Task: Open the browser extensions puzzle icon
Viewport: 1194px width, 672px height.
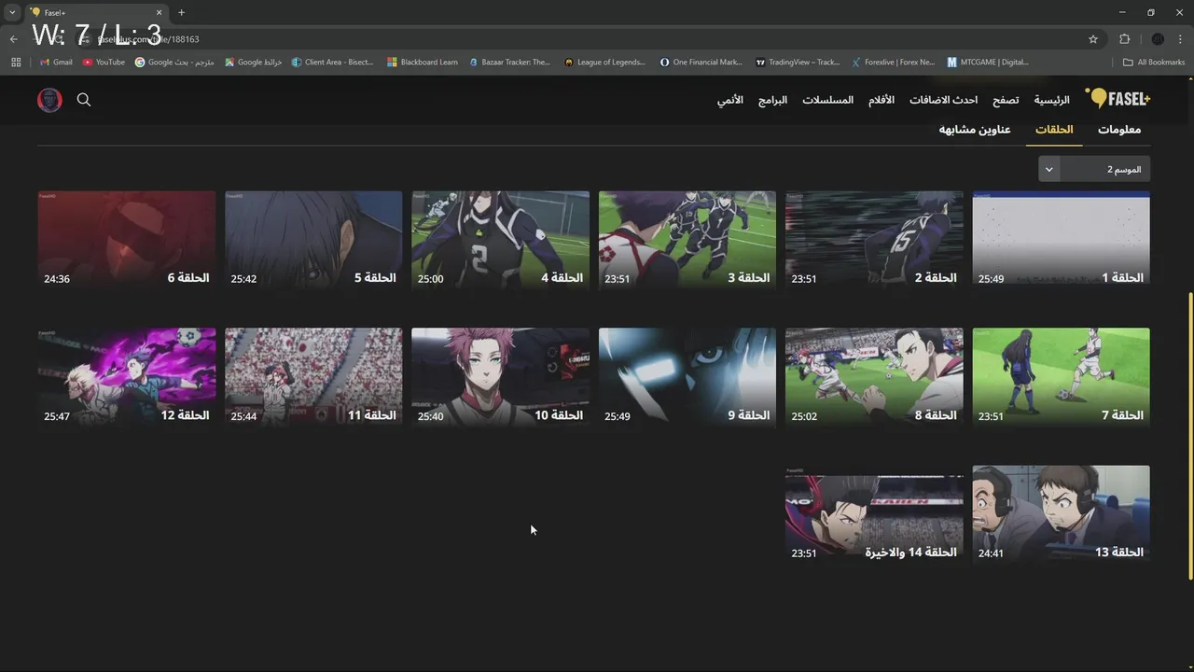Action: (x=1124, y=39)
